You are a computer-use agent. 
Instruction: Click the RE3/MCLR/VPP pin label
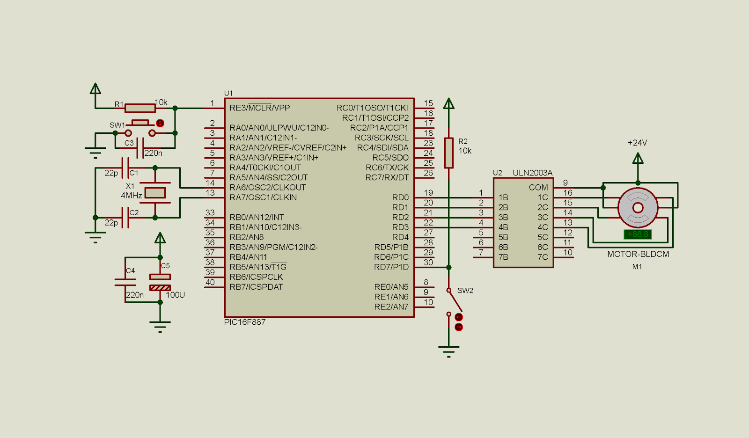click(x=260, y=108)
